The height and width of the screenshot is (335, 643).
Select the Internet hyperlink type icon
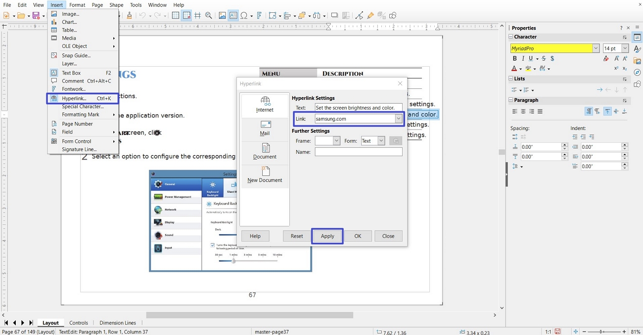point(265,105)
